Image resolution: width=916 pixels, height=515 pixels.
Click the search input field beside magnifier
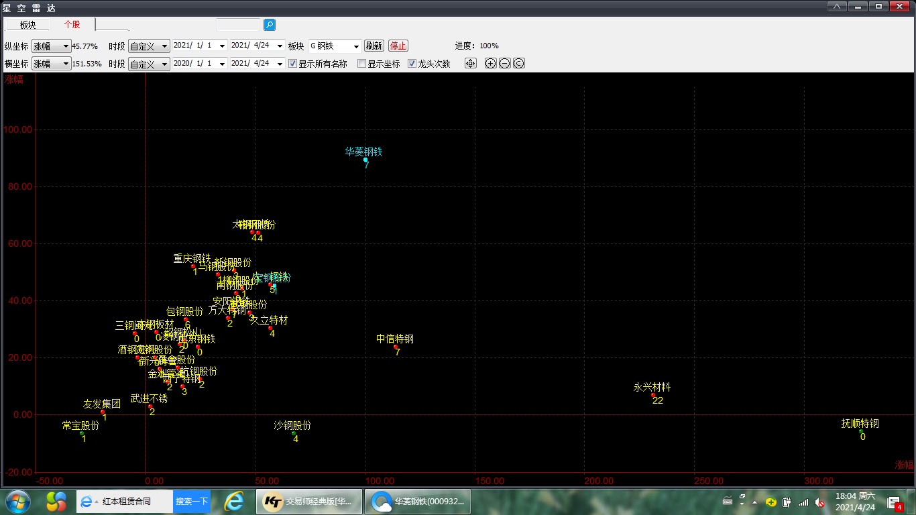tap(237, 25)
